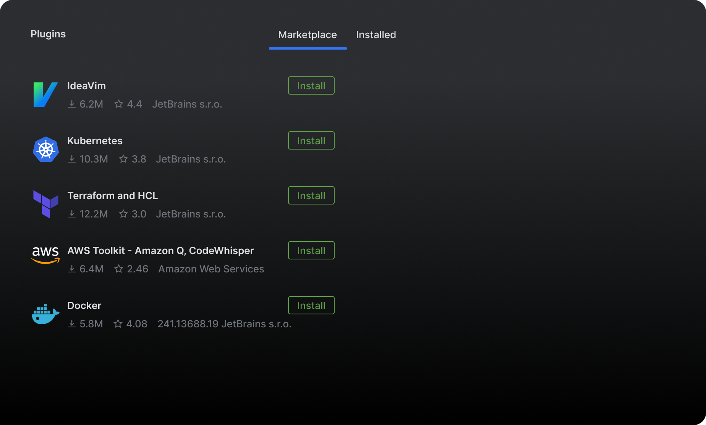Click the Docker whale icon
Viewport: 706px width, 425px height.
tap(45, 314)
